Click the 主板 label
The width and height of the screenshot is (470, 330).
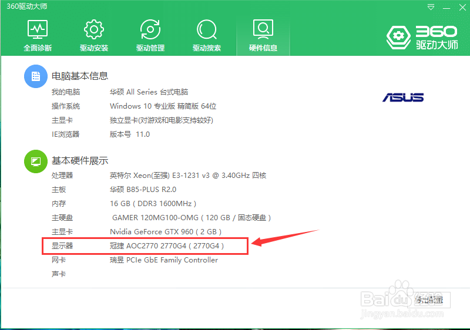click(x=59, y=190)
